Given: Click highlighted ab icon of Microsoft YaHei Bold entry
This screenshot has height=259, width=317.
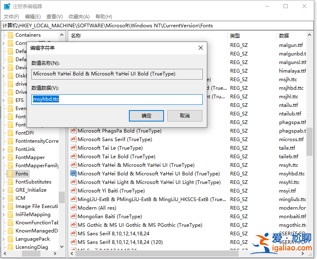Looking at the screenshot, I should pos(73,173).
